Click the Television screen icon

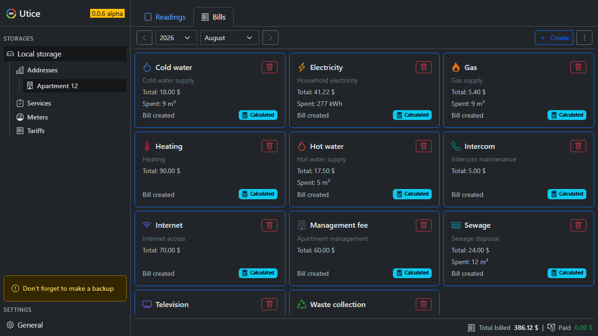147,304
